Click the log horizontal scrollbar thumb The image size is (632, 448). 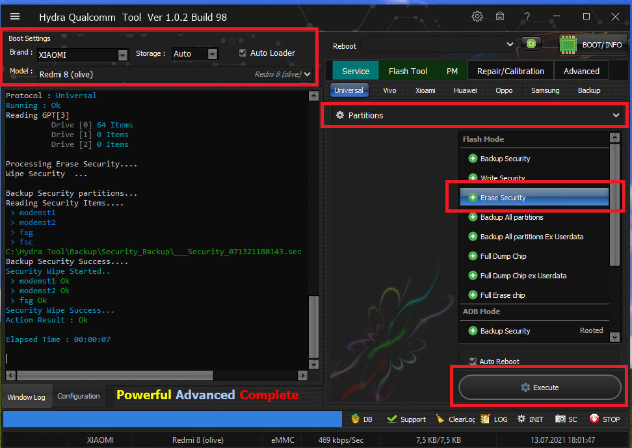click(115, 375)
